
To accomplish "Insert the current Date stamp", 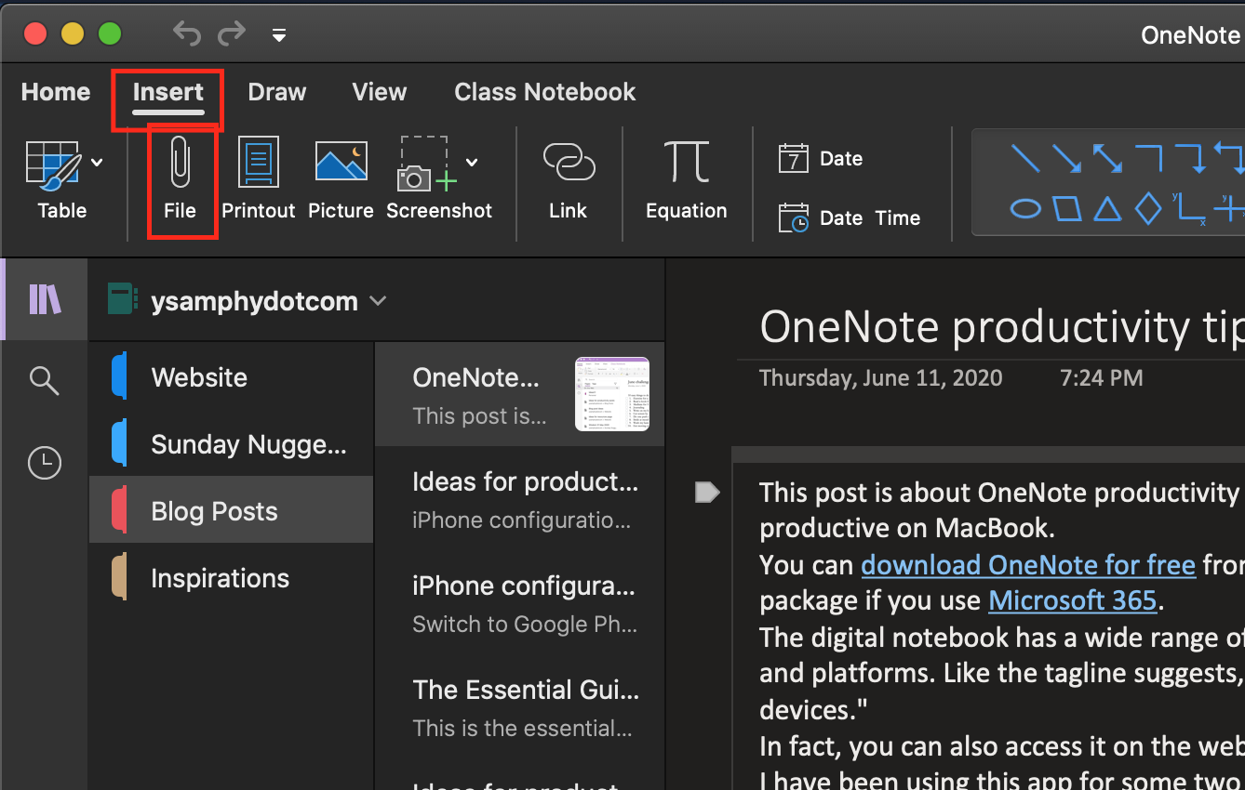I will tap(821, 159).
